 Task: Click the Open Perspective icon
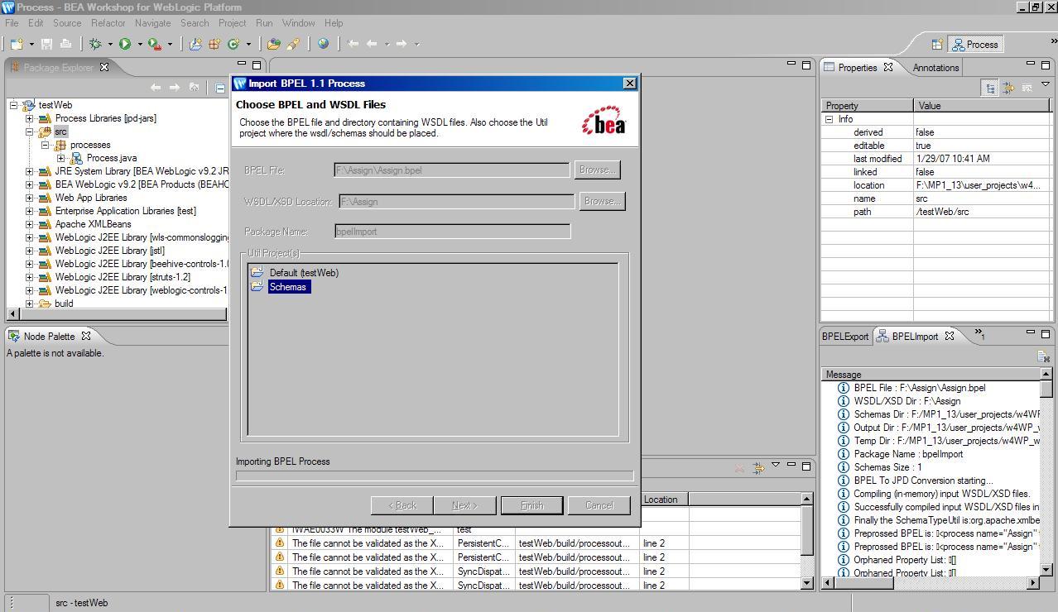point(937,45)
